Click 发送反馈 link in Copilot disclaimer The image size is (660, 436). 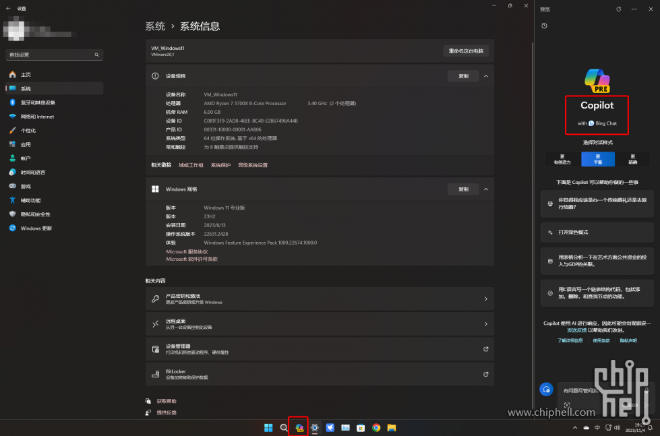pyautogui.click(x=576, y=330)
